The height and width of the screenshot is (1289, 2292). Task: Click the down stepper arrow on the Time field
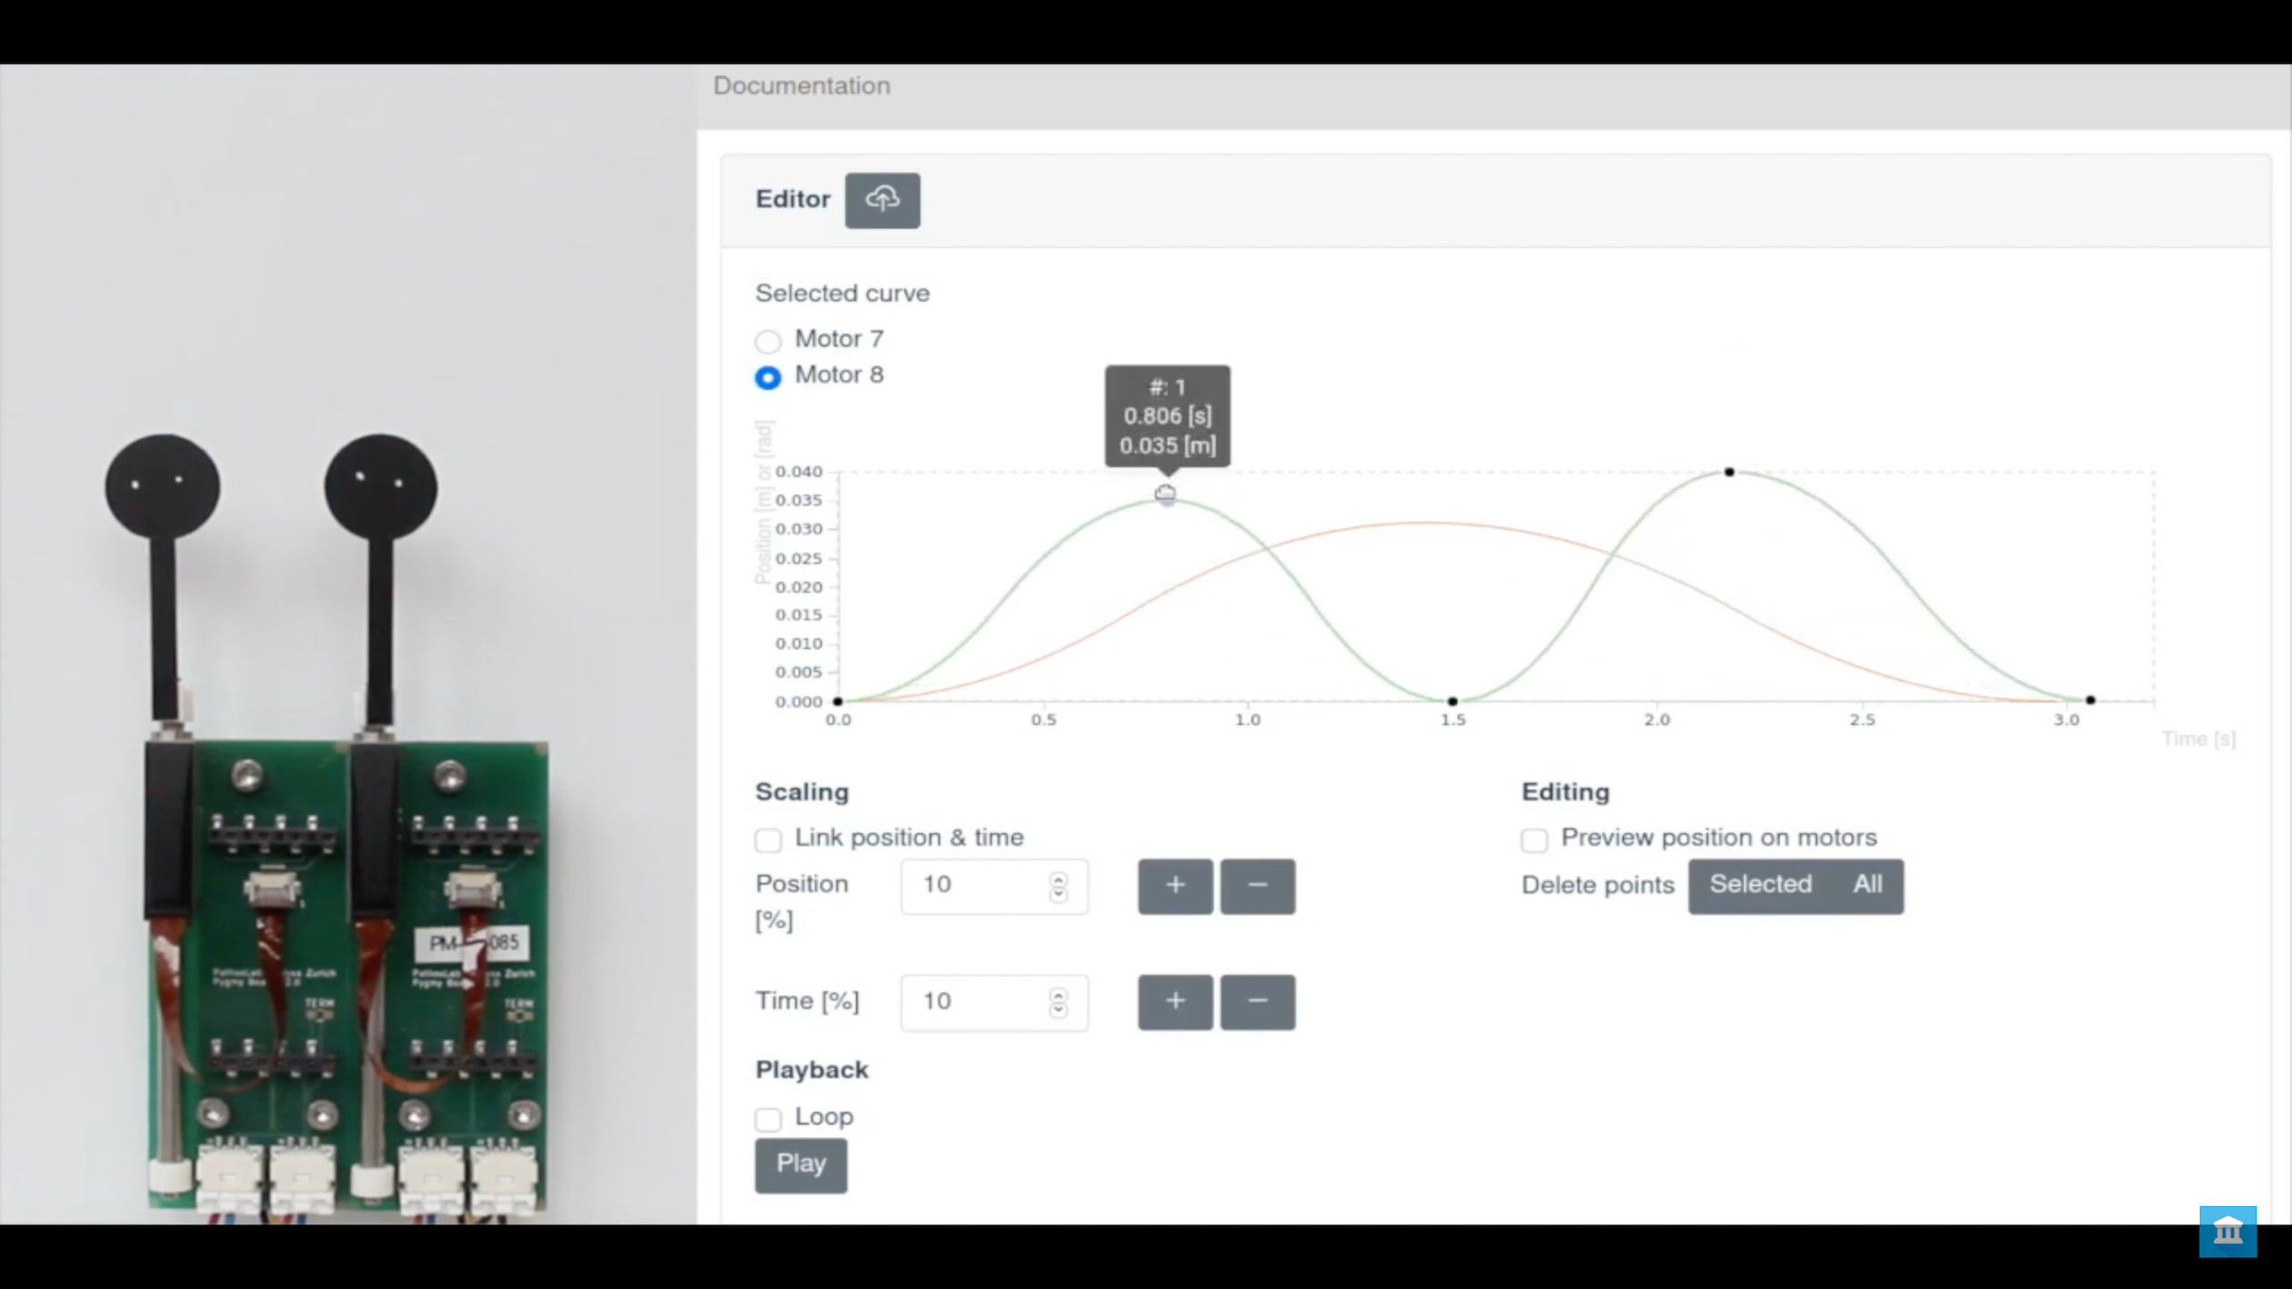click(1058, 1010)
